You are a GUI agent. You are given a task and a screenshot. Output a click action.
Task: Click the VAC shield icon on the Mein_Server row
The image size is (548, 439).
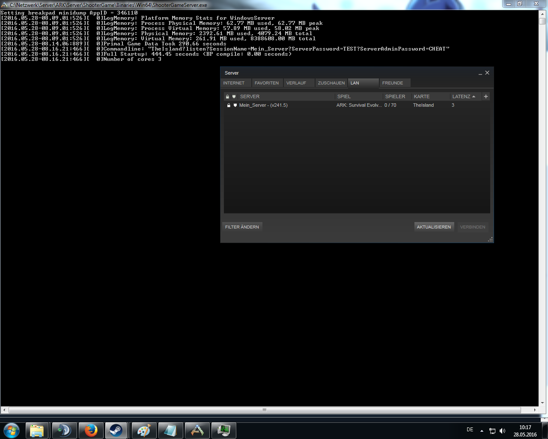tap(235, 105)
